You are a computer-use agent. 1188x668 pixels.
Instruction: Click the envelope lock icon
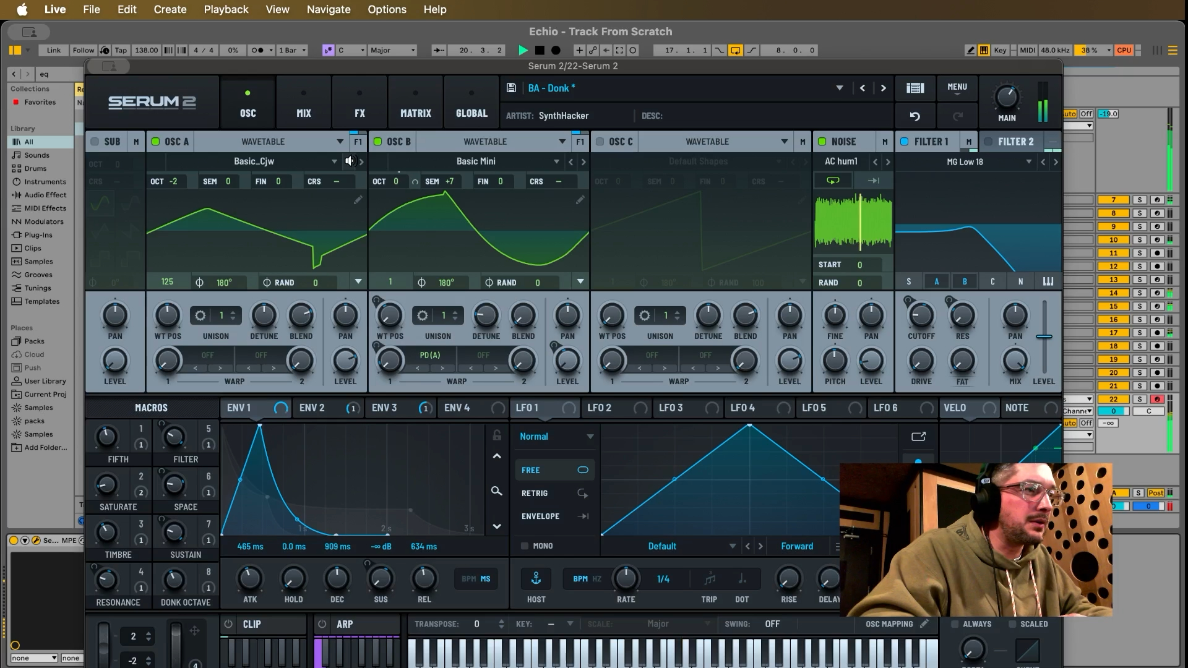(x=496, y=435)
